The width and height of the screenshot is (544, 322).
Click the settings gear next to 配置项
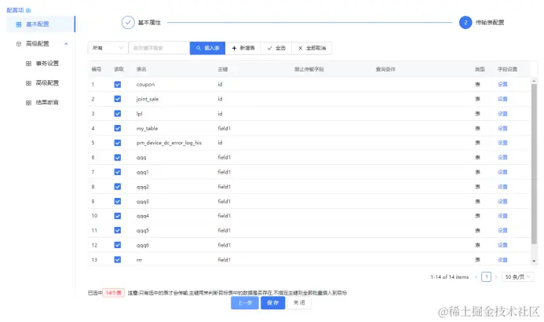coord(29,9)
